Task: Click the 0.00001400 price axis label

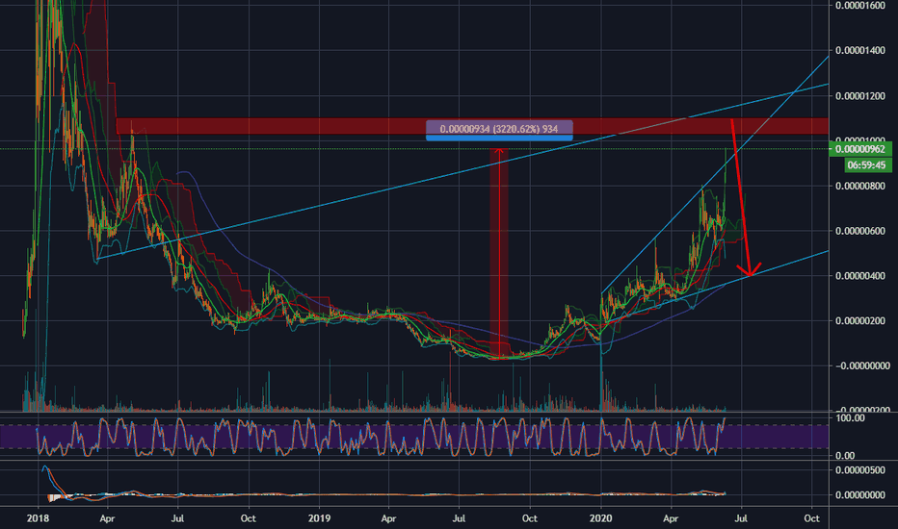Action: [x=860, y=50]
